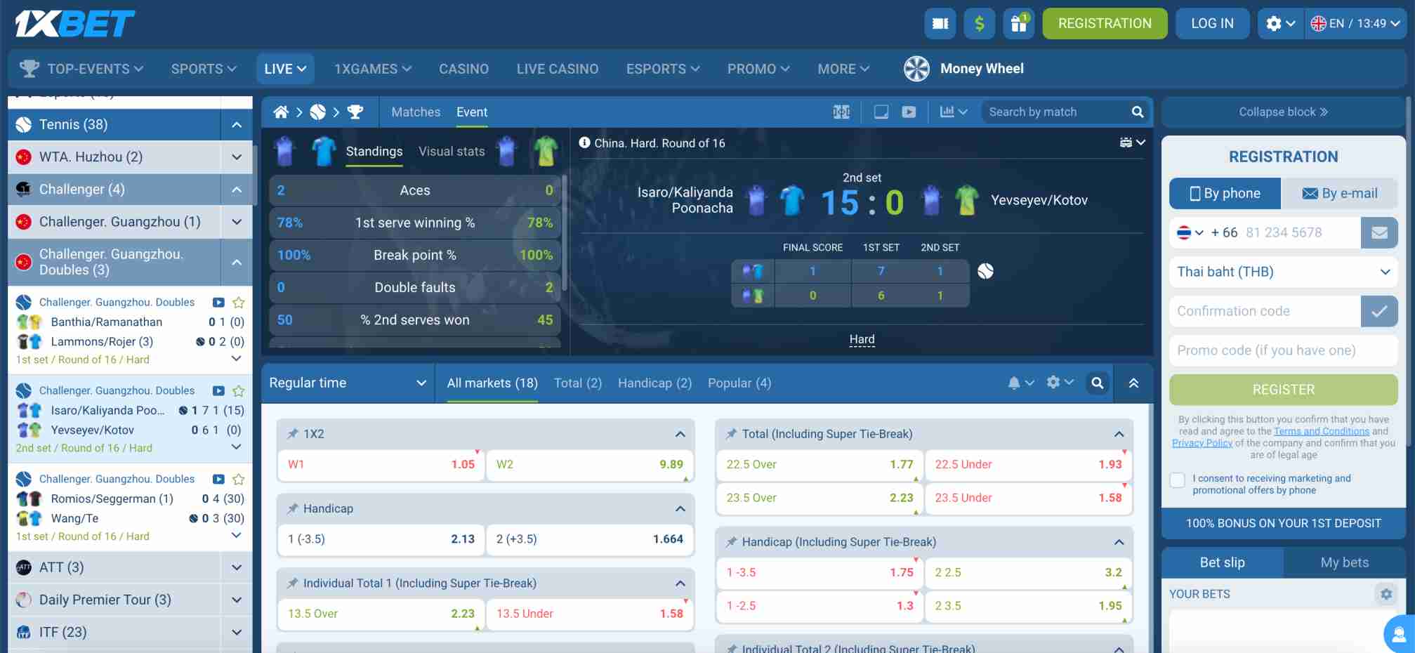Collapse the Tennis (38) section

click(237, 124)
